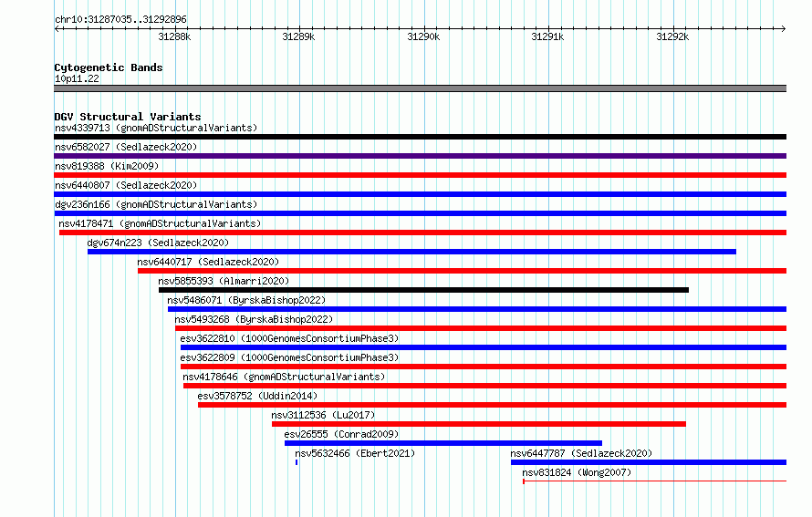This screenshot has width=812, height=517.
Task: Open the nsv5855393 (Almarri2020) label
Action: coord(224,281)
